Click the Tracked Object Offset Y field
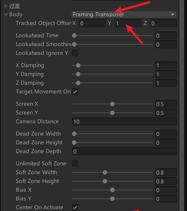Viewport: 187px width, 211px height. pos(128,23)
